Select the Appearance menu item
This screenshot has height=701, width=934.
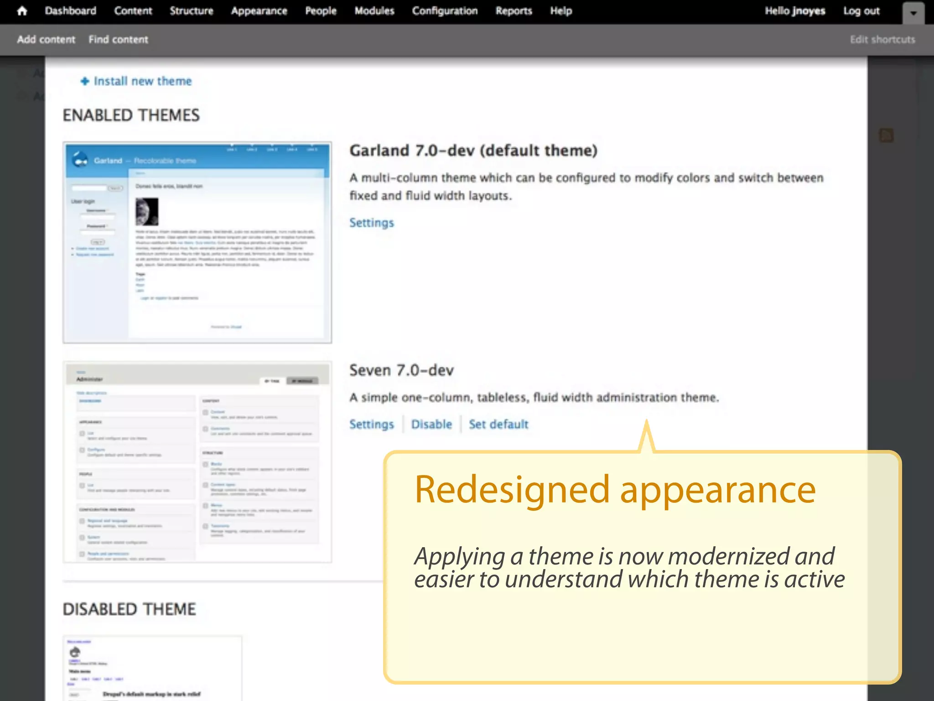pos(259,11)
